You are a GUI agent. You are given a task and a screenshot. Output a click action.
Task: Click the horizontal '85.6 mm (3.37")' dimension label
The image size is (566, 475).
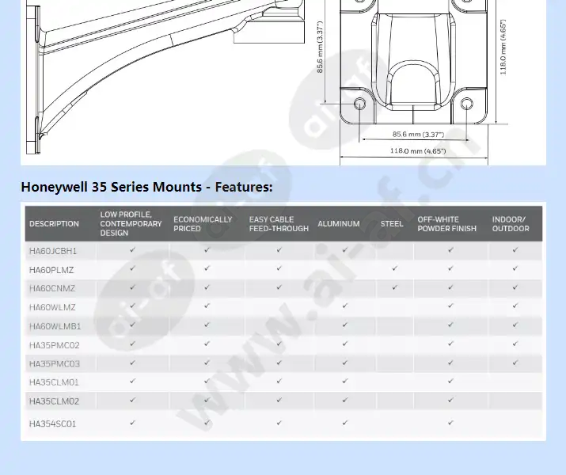pos(418,135)
